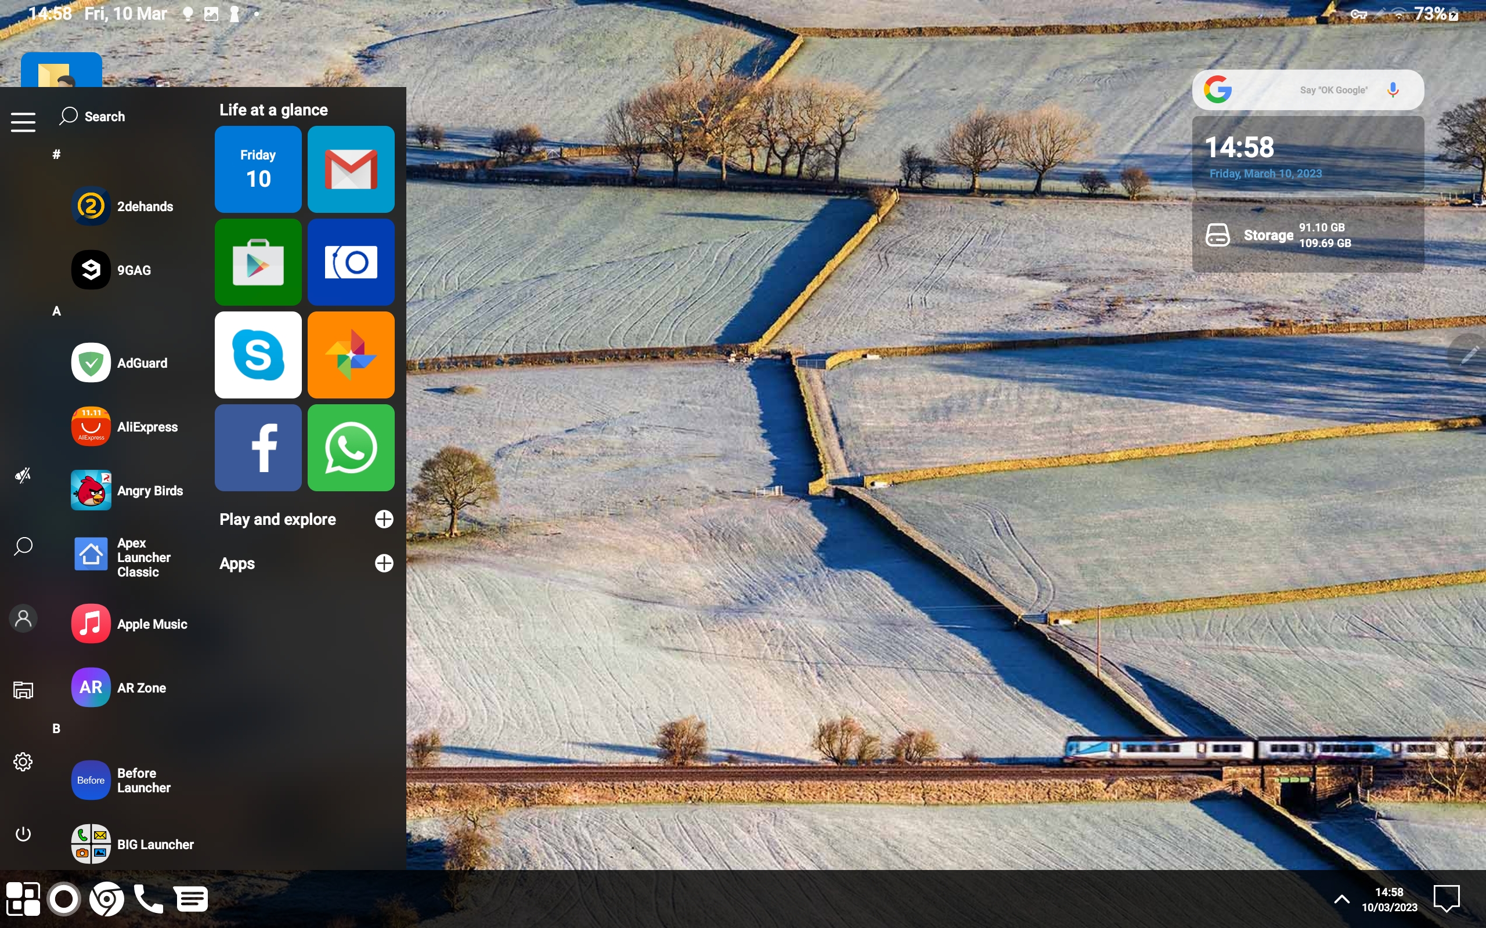This screenshot has height=928, width=1486.
Task: Open settings gear in start sidebar
Action: 23,762
